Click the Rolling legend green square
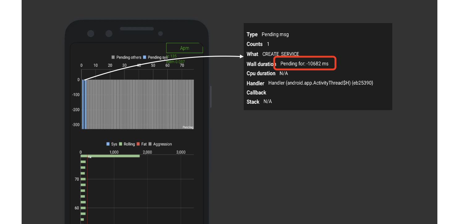Image resolution: width=459 pixels, height=224 pixels. 120,144
